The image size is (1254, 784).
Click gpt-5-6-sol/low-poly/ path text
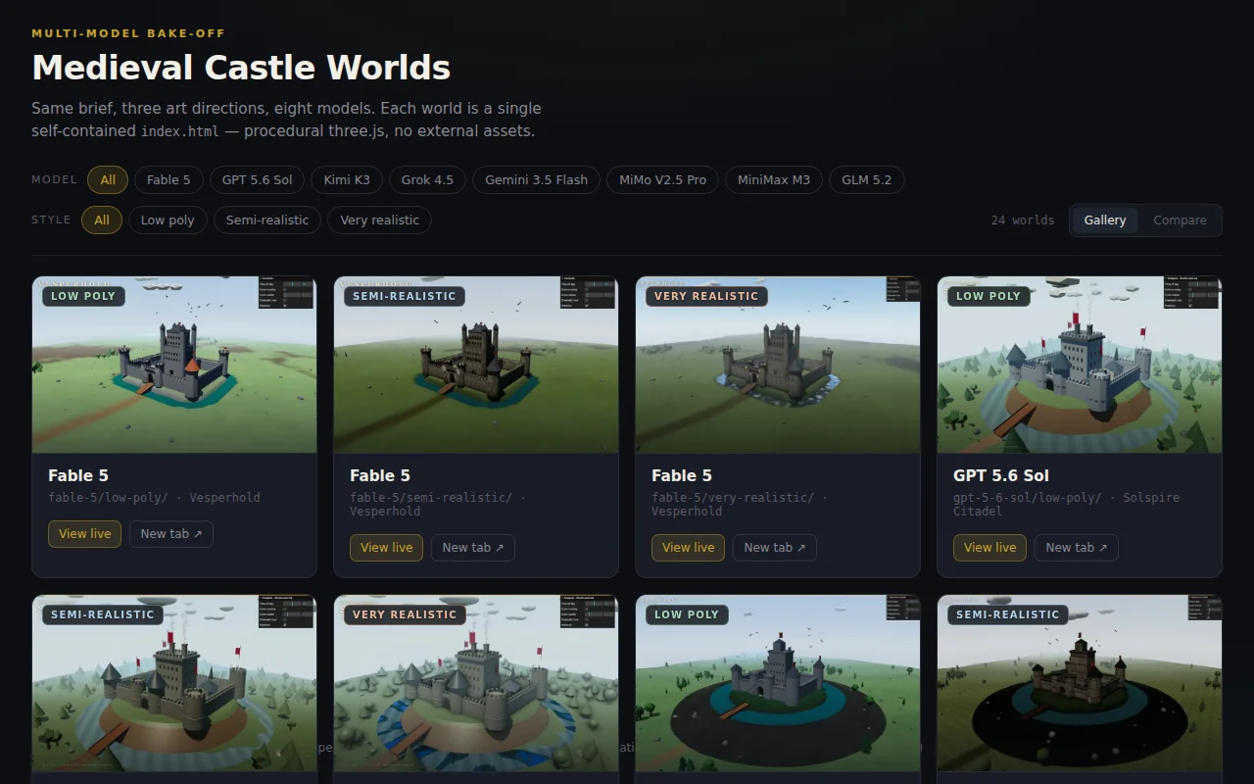(x=1027, y=497)
